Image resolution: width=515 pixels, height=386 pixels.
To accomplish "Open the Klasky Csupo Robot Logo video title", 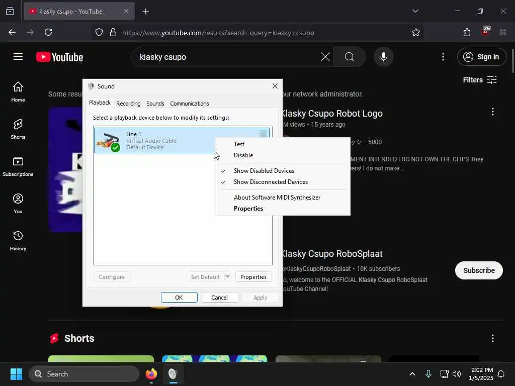I will (332, 114).
